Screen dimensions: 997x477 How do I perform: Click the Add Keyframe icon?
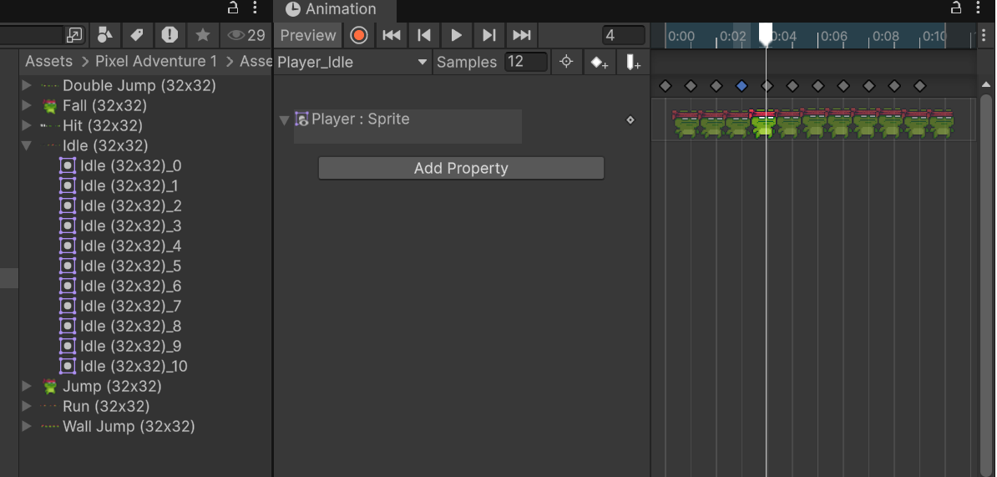pos(599,63)
